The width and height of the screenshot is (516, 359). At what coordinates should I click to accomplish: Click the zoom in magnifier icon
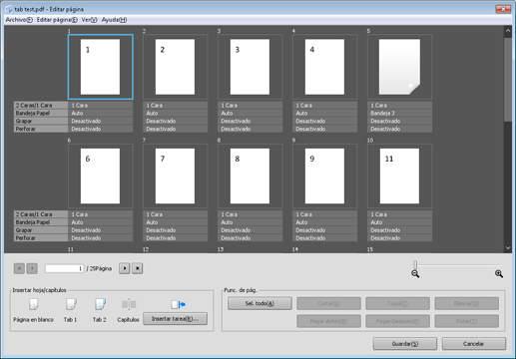coord(499,274)
